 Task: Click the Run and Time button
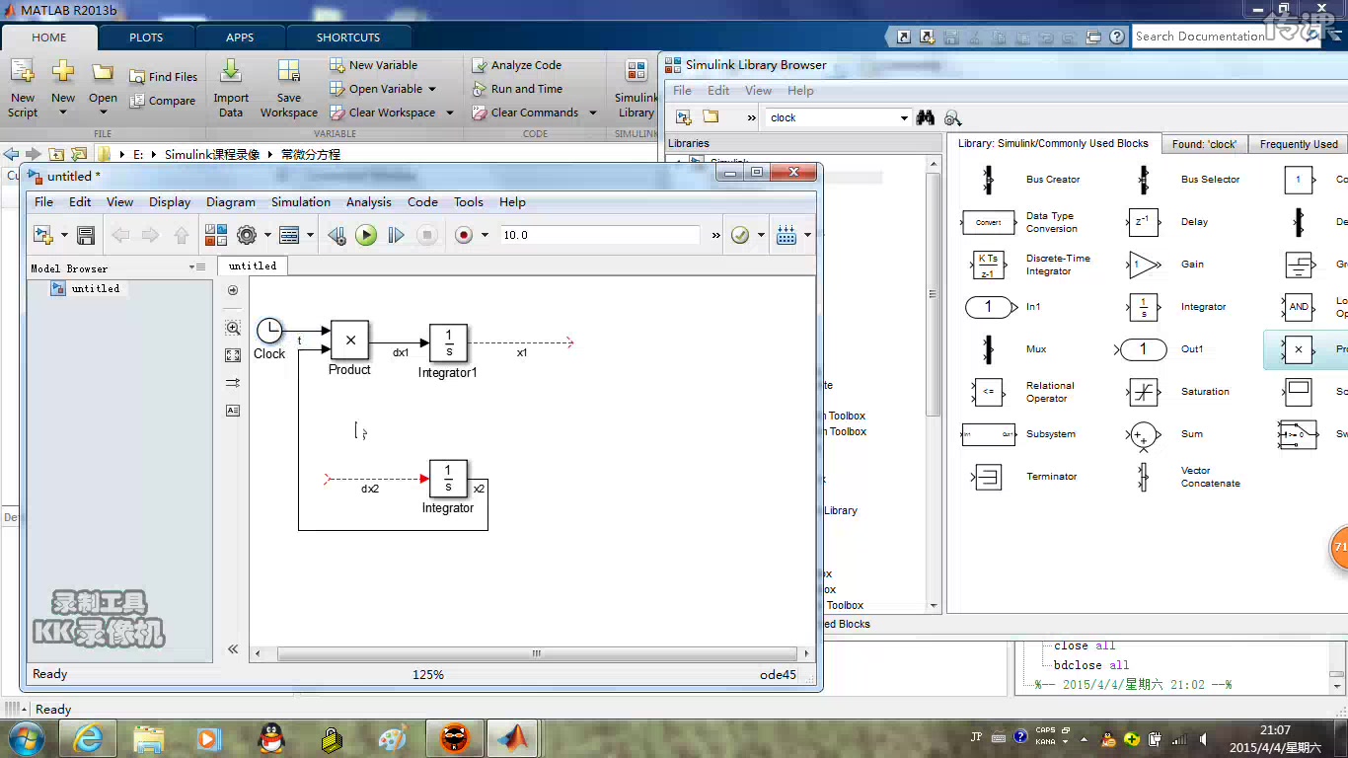pyautogui.click(x=517, y=89)
